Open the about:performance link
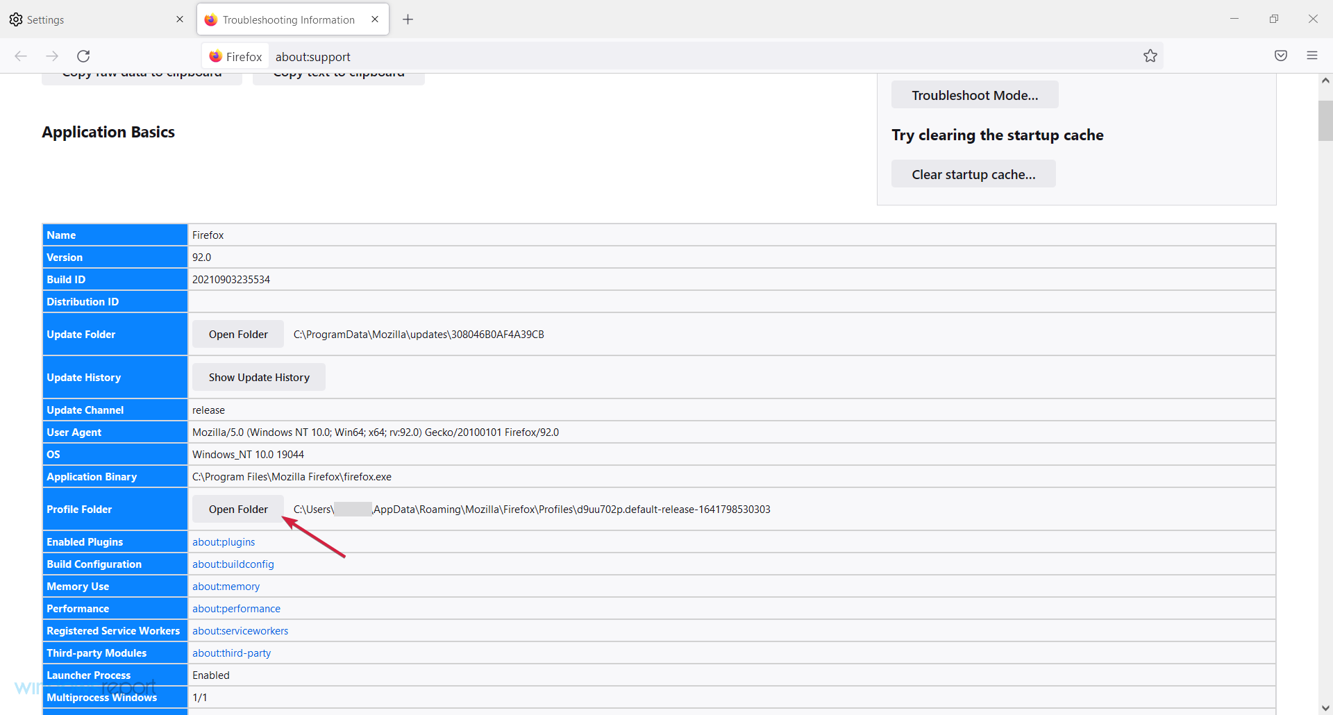The height and width of the screenshot is (715, 1333). click(236, 609)
